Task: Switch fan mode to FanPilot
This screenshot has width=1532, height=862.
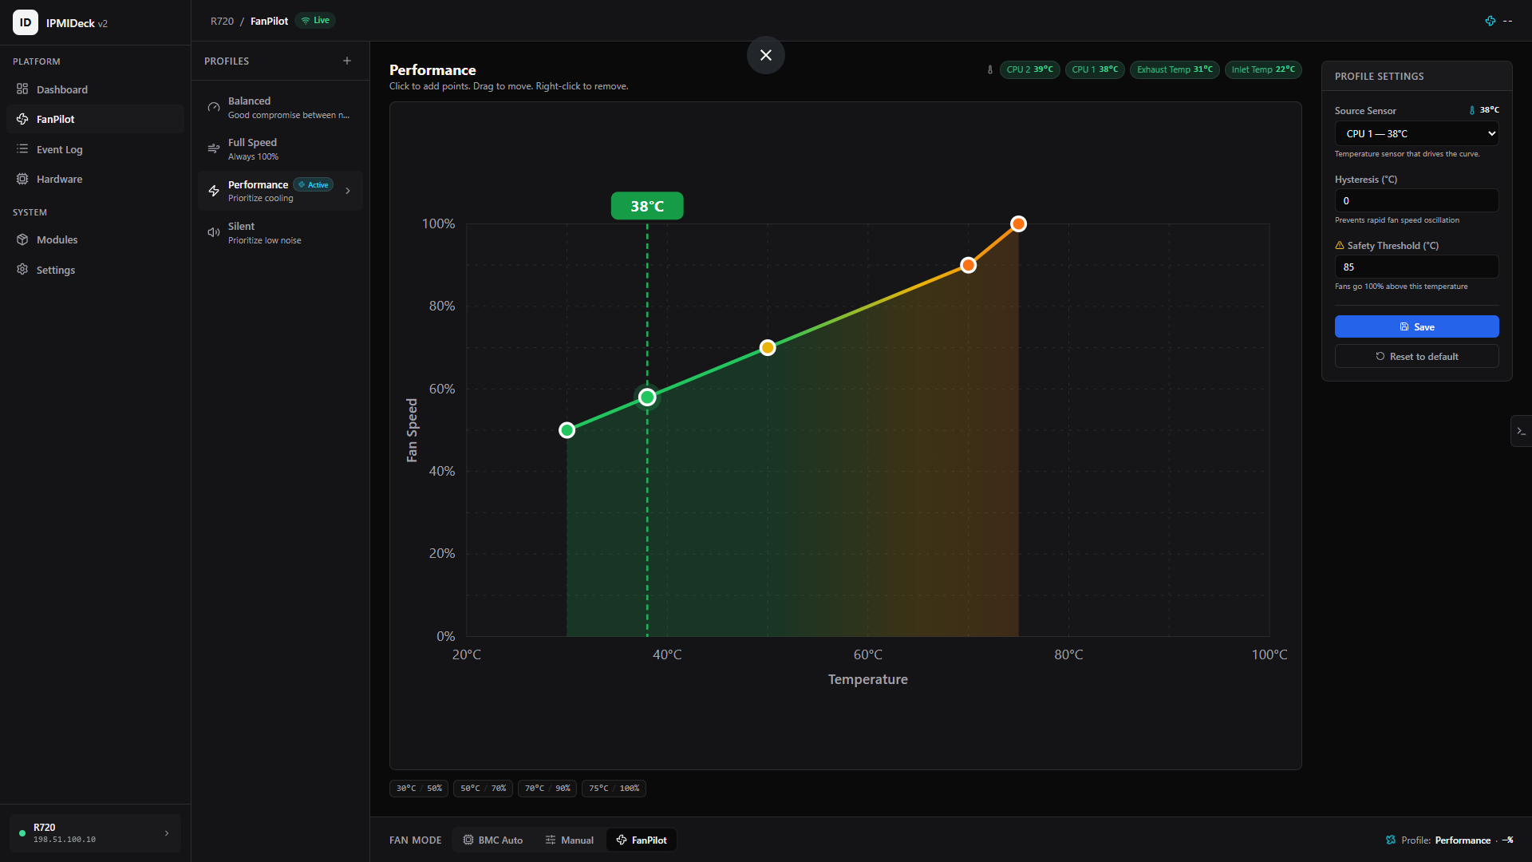Action: tap(642, 840)
